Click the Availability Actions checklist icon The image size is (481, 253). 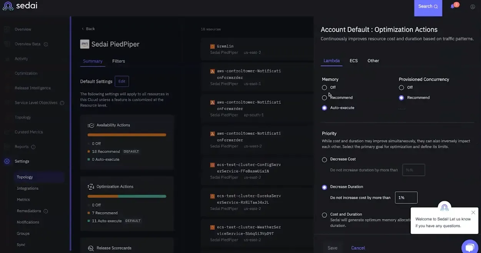click(91, 125)
